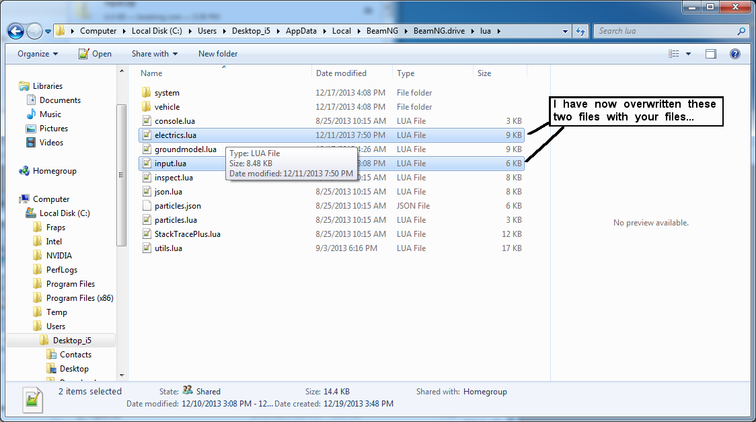Select the system folder icon
The image size is (756, 422).
pos(147,93)
